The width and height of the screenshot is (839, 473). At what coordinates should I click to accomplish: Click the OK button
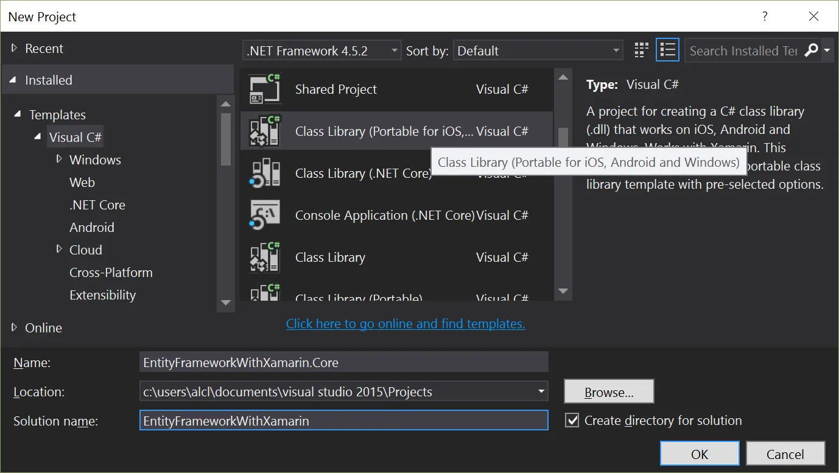point(700,454)
